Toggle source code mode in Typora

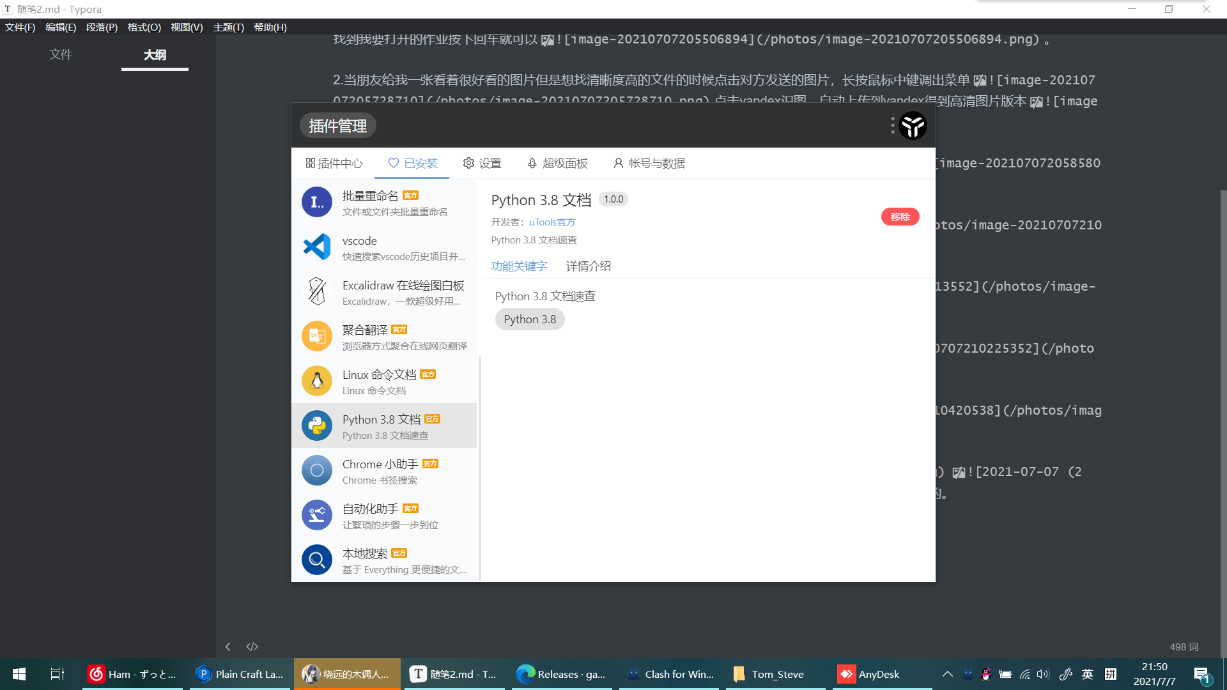click(x=252, y=647)
